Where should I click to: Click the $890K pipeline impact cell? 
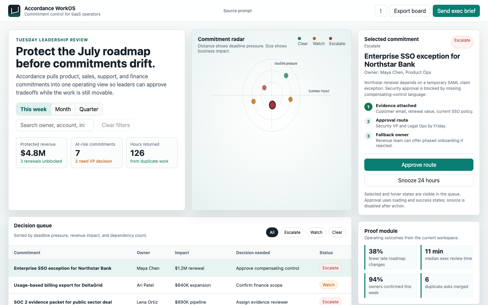[190, 302]
